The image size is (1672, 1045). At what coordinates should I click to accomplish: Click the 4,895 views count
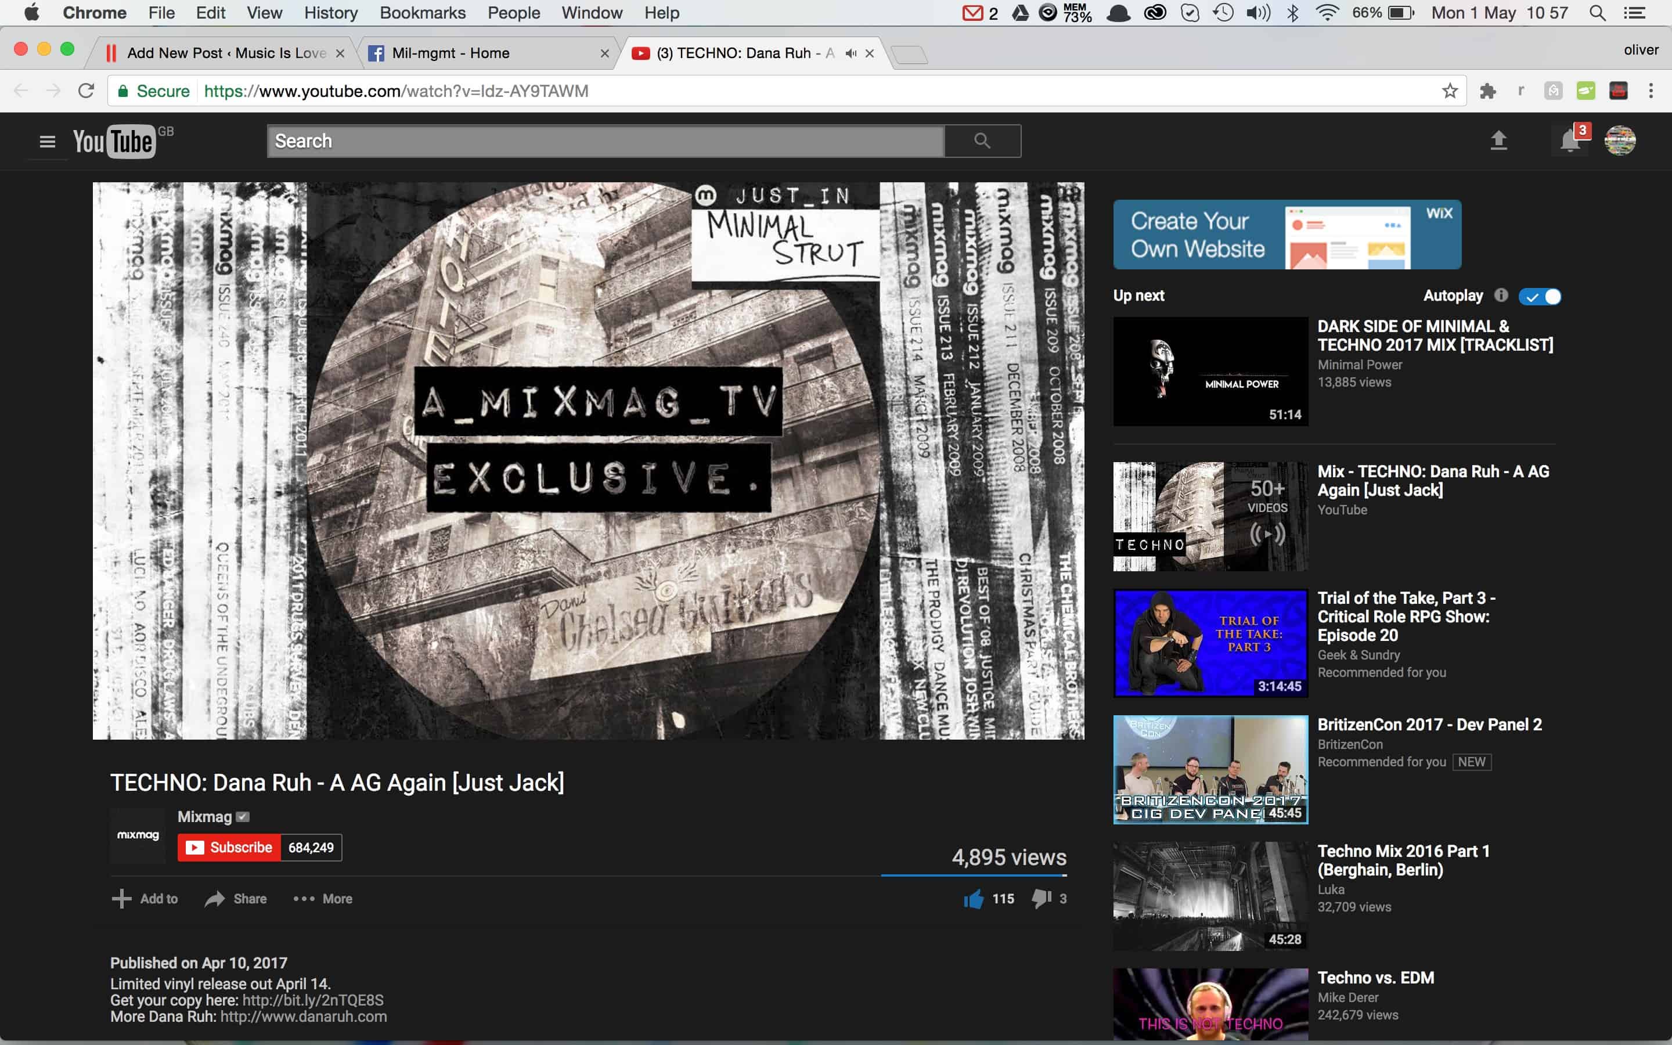point(1009,857)
